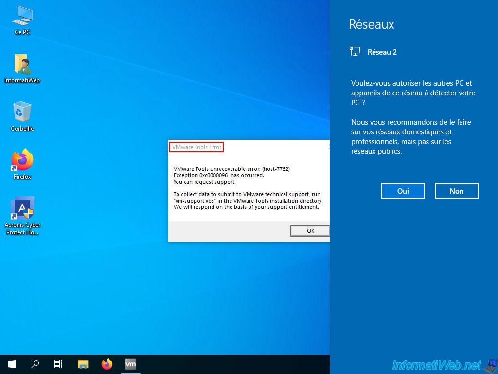Image resolution: width=498 pixels, height=374 pixels.
Task: Click the Réseau 2 network name
Action: pyautogui.click(x=382, y=52)
